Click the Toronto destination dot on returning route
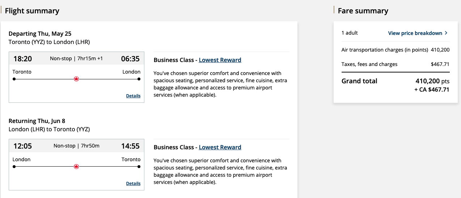 139,167
